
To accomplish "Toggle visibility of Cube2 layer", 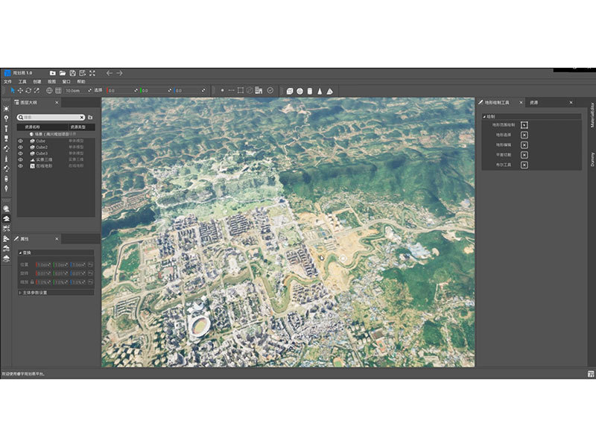I will tap(21, 147).
